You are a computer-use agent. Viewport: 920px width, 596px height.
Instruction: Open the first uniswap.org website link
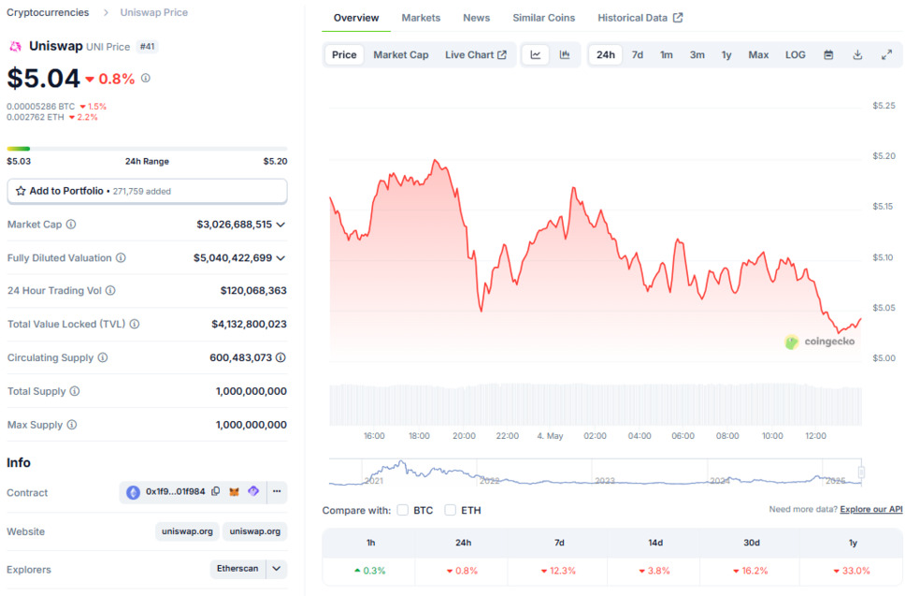187,531
